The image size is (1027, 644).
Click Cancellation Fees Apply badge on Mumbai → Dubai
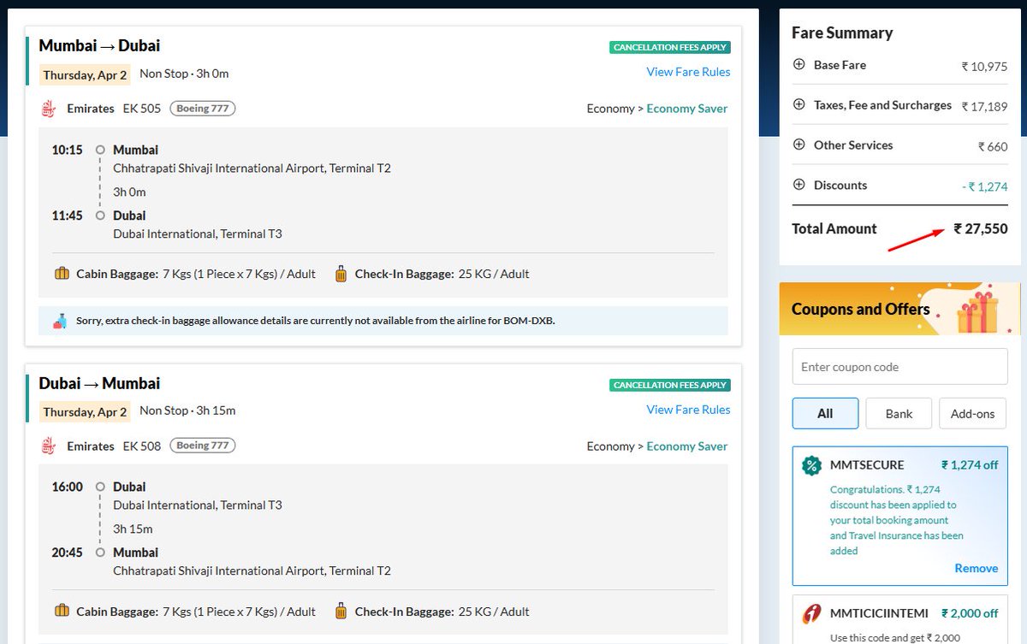670,48
